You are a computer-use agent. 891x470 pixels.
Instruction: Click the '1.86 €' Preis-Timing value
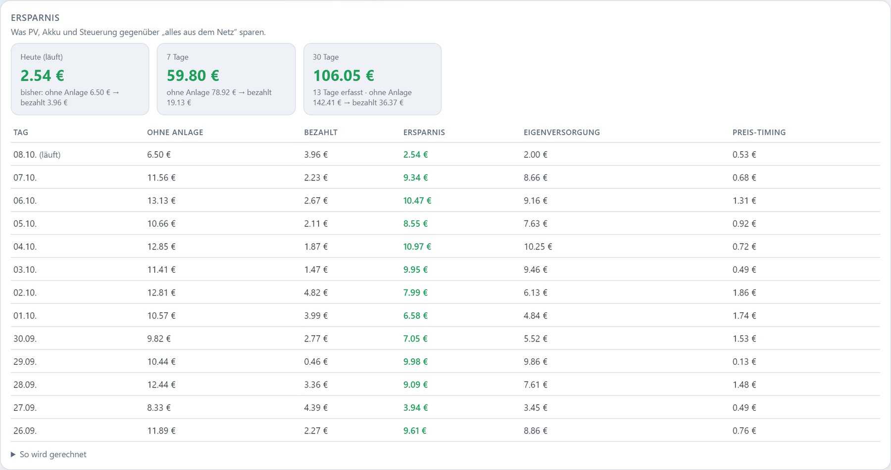(744, 293)
